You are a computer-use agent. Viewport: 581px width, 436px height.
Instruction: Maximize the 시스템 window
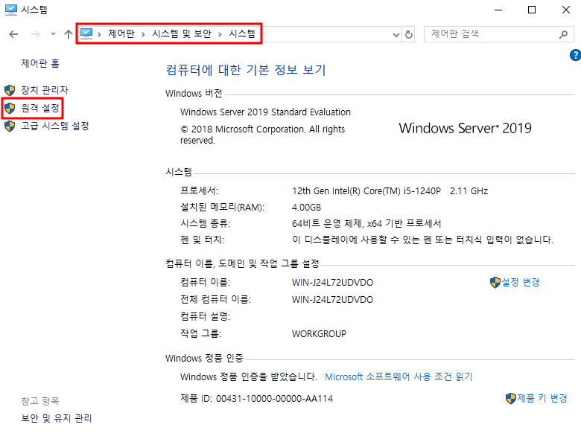coord(532,10)
